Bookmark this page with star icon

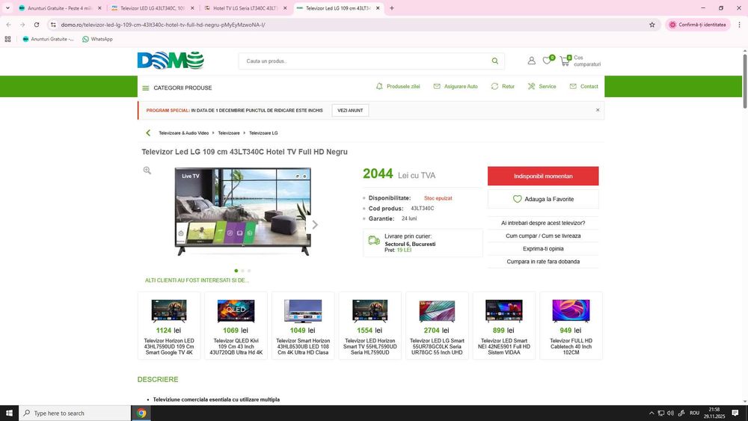pos(652,25)
